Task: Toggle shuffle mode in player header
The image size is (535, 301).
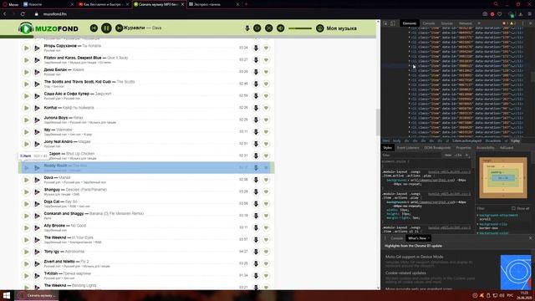Action: click(x=269, y=28)
